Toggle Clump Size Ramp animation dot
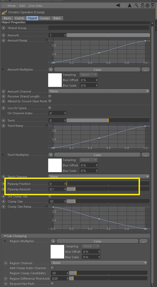 4,207
